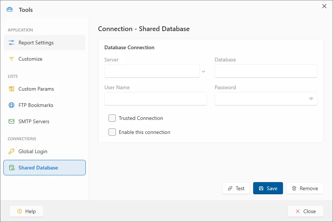Click the Trusted Connection label text
This screenshot has width=333, height=222.
pyautogui.click(x=141, y=118)
